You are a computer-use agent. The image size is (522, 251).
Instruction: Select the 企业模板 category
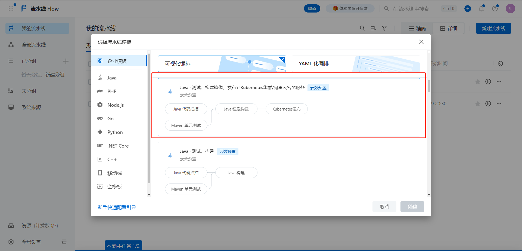pyautogui.click(x=119, y=61)
